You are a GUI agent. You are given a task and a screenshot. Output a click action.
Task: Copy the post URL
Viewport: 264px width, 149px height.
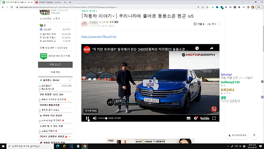(212, 24)
